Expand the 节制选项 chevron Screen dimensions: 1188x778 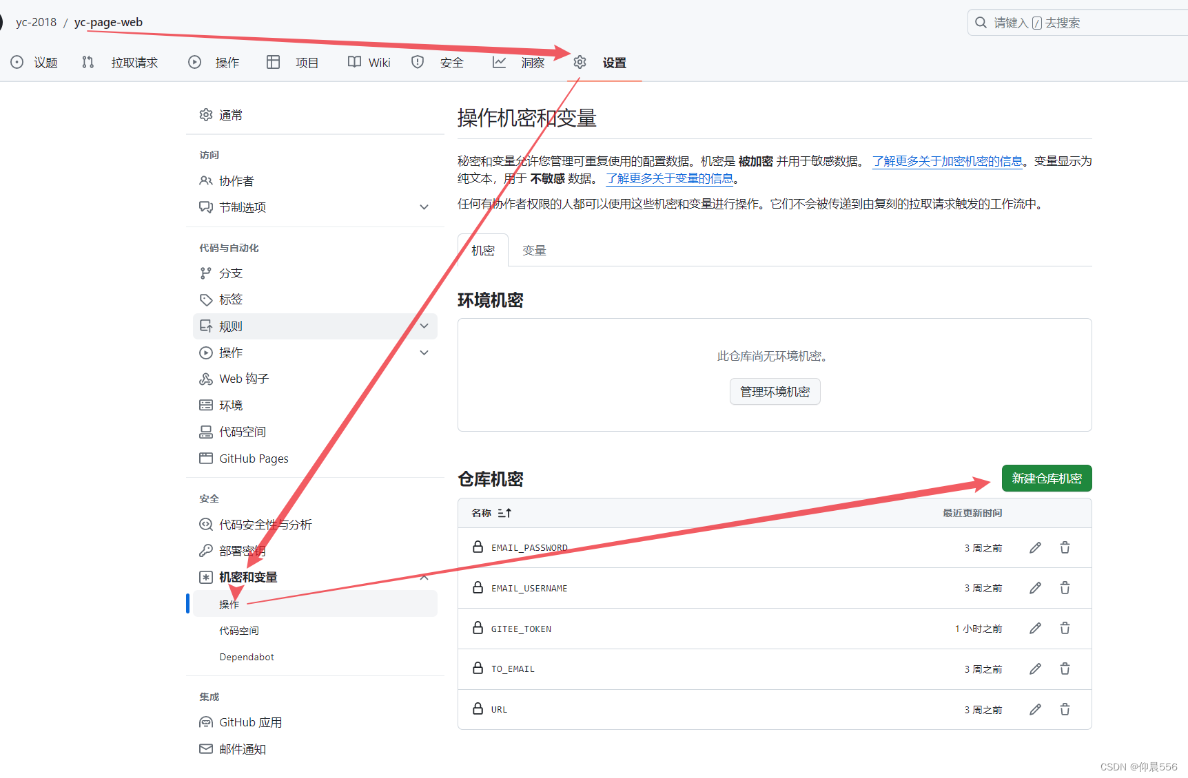pyautogui.click(x=424, y=207)
